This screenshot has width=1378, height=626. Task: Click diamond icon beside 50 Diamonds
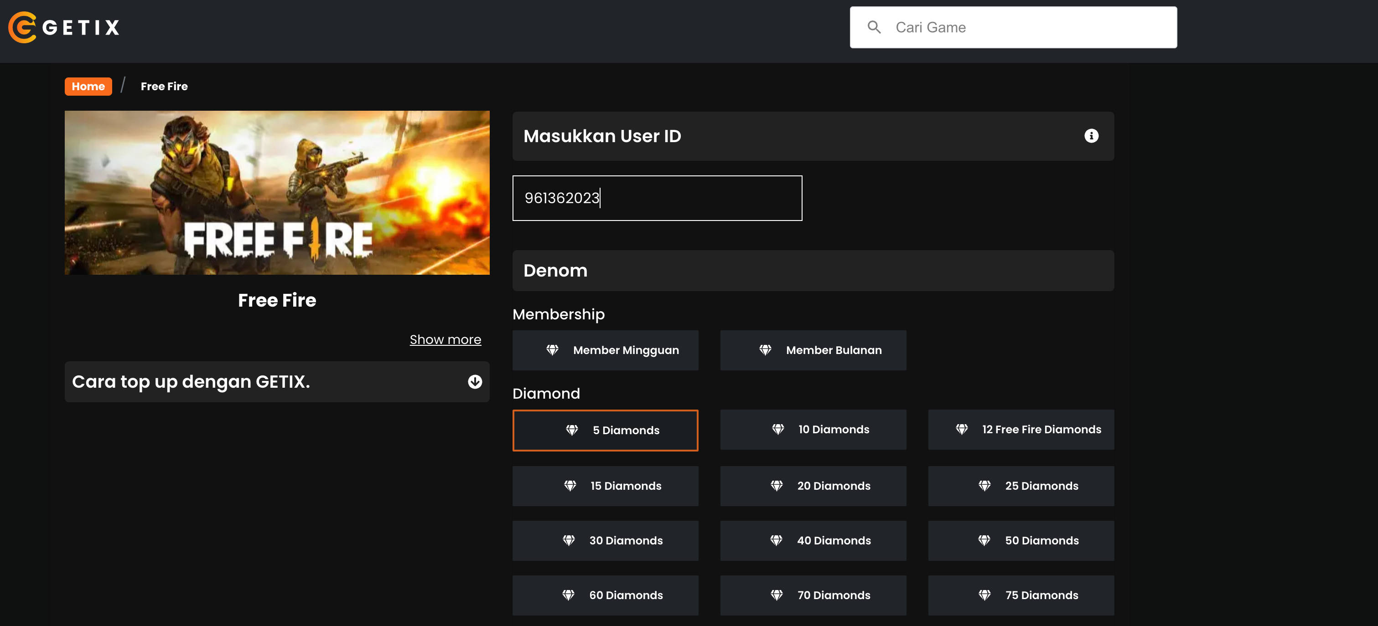tap(984, 540)
